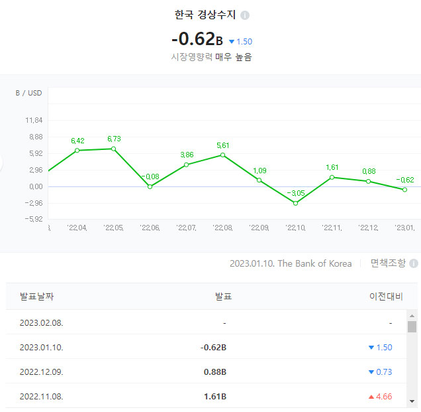
Task: Click the 한국 경상수지 heading
Action: pyautogui.click(x=205, y=15)
